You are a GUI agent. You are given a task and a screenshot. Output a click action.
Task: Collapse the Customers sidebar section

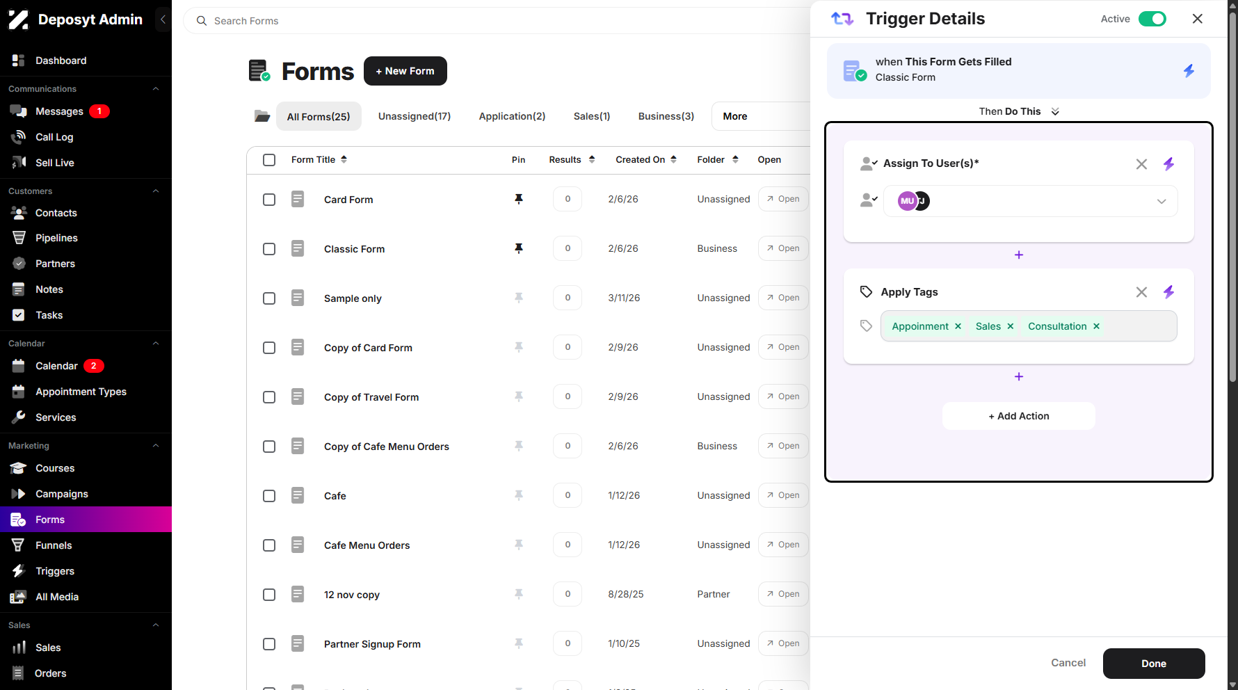coord(156,191)
